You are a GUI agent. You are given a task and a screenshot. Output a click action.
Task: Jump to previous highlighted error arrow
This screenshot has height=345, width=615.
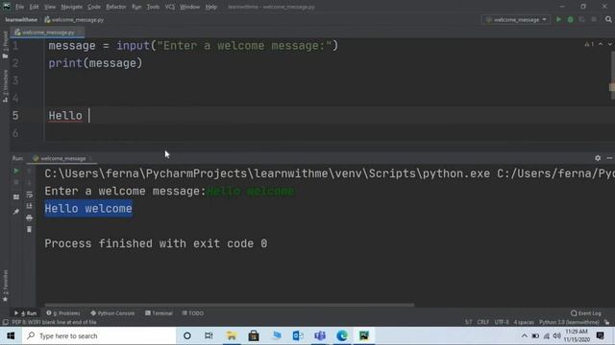601,44
